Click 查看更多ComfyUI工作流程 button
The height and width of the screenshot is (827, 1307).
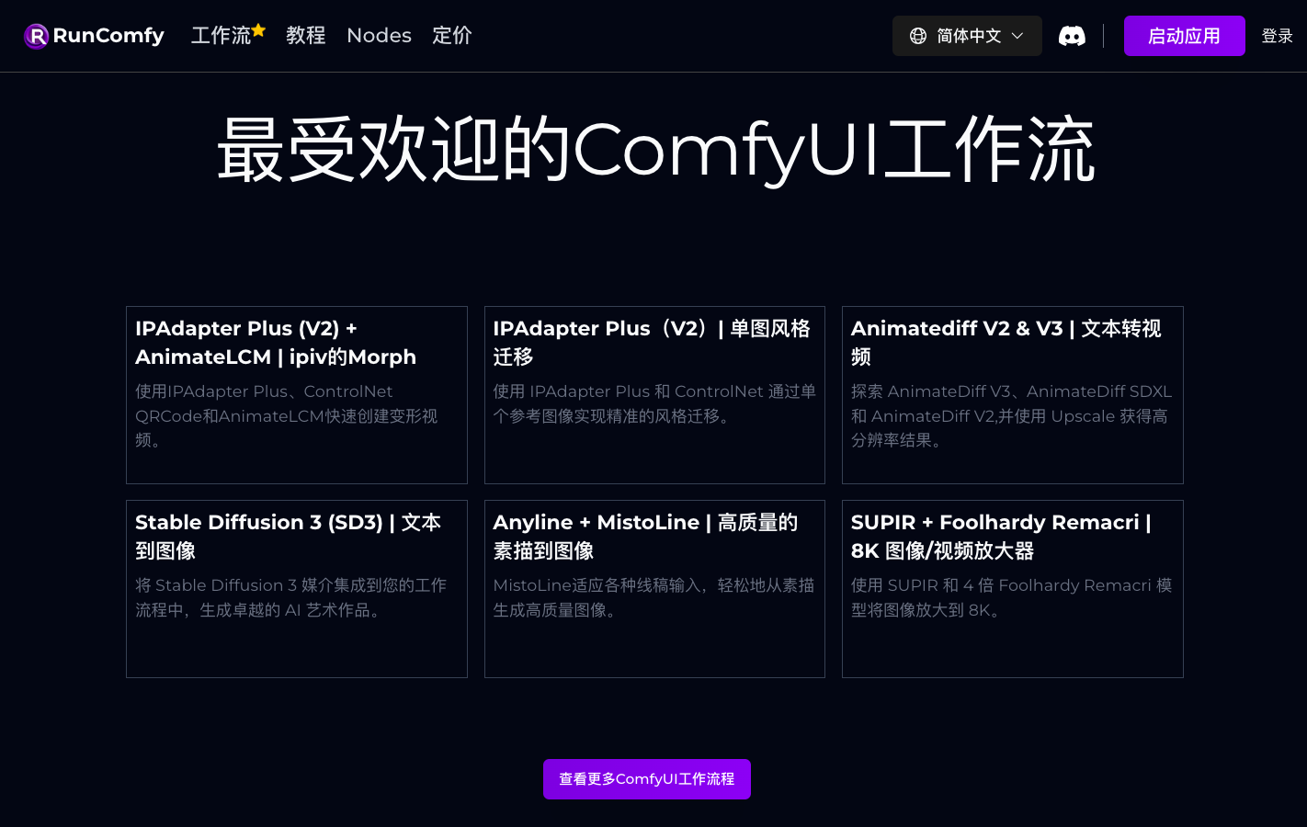tap(647, 779)
